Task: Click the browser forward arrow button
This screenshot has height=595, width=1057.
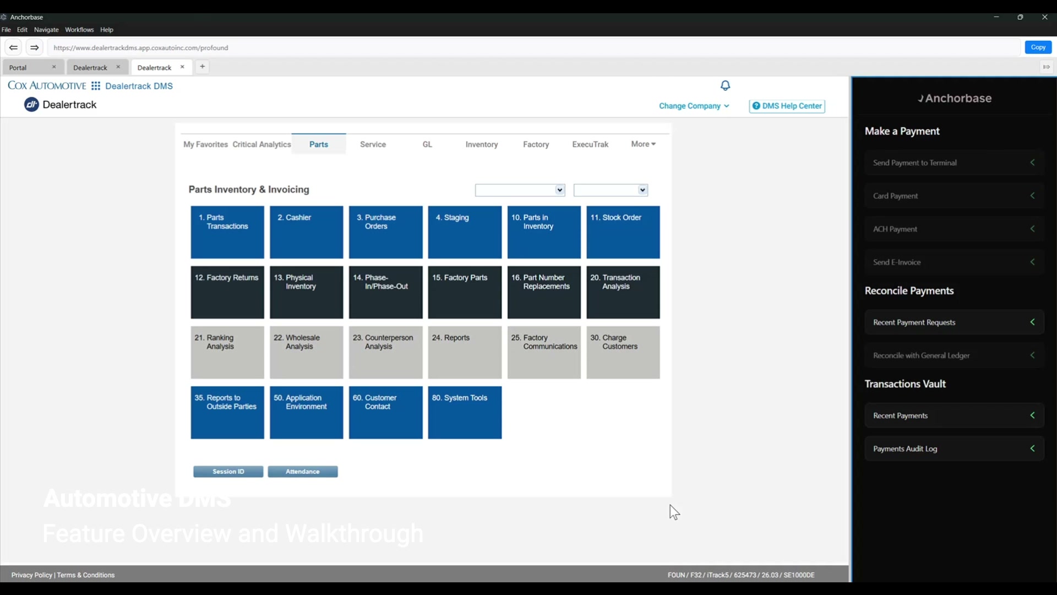Action: (x=34, y=47)
